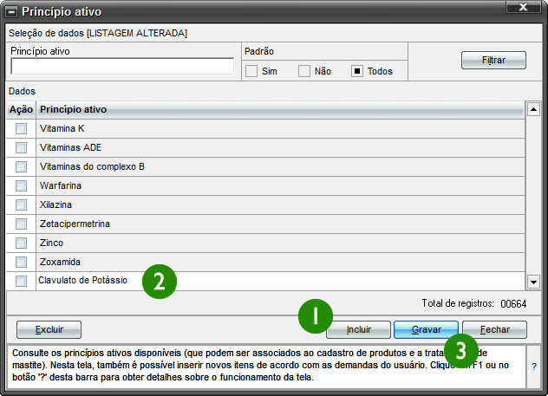Close the Princípio ativo window with X
Image resolution: width=548 pixels, height=396 pixels.
click(x=523, y=7)
